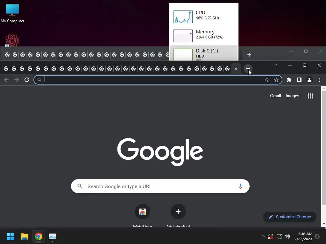Open Gmail link
The image size is (326, 244).
[275, 96]
